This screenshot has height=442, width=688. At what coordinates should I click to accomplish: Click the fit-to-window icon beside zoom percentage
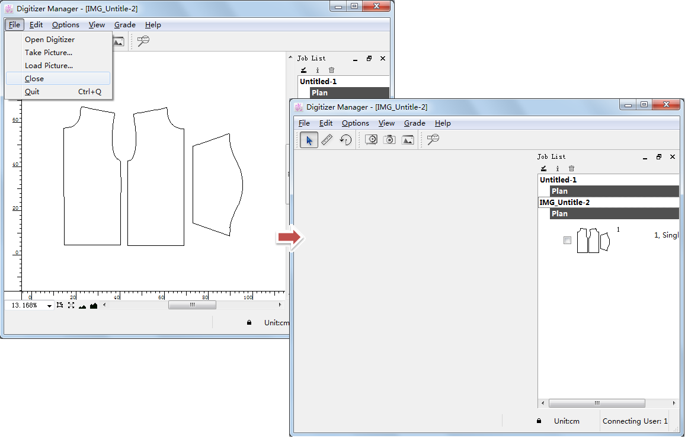click(60, 305)
